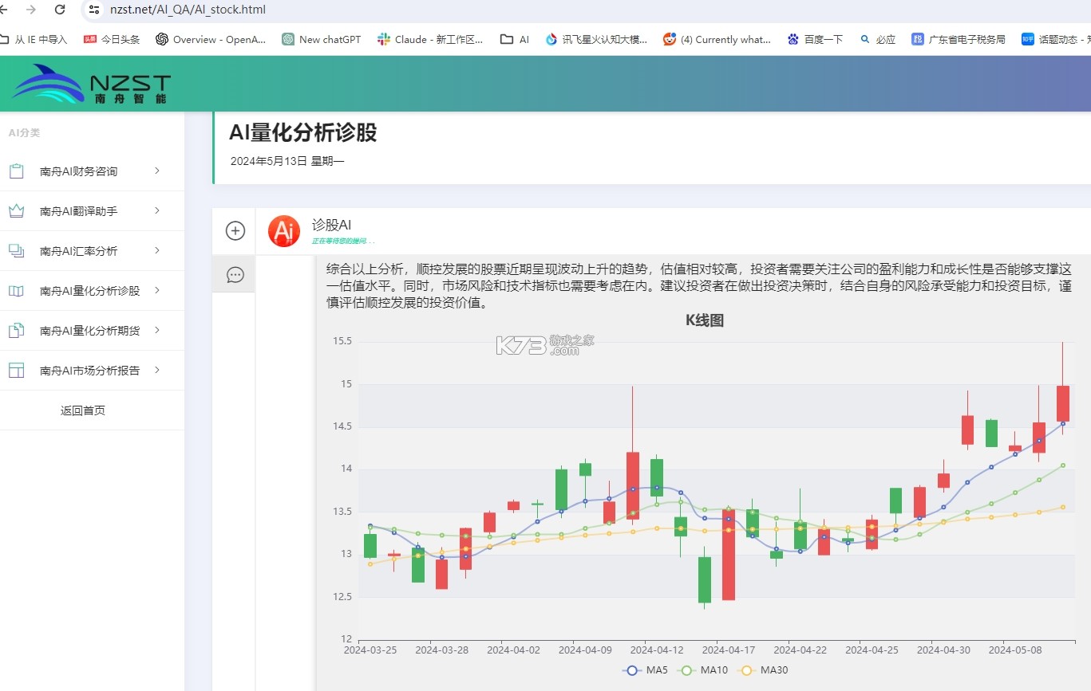This screenshot has width=1091, height=691.
Task: Open the Claude - 新工作区 bookmark
Action: [x=430, y=39]
